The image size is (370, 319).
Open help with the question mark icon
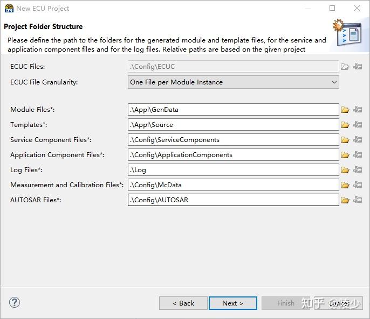[15, 302]
